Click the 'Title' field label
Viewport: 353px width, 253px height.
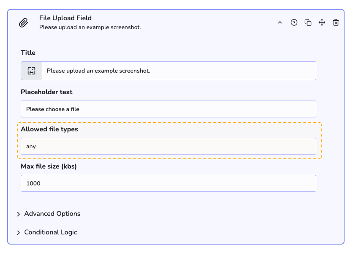point(28,53)
